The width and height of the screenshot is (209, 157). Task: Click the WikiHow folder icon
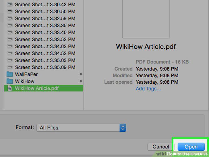9,81
